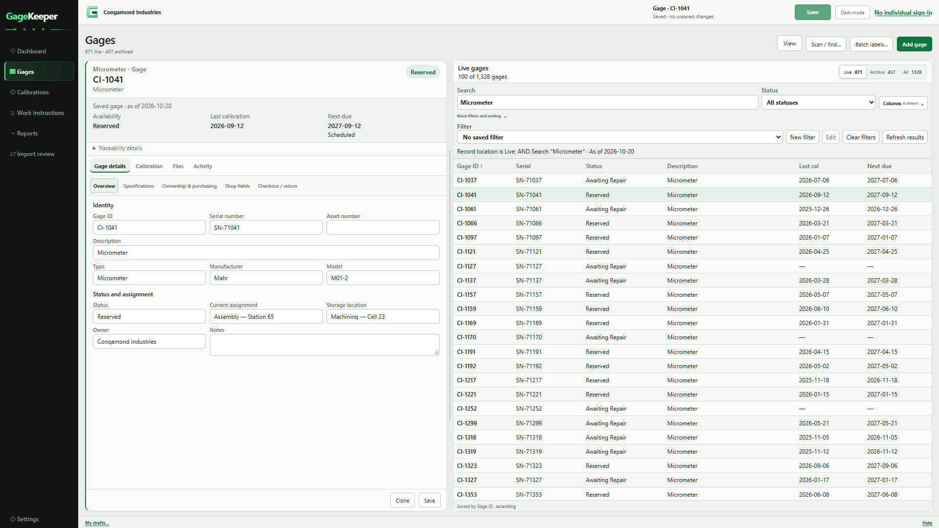Image resolution: width=939 pixels, height=528 pixels.
Task: Select row CI-1066 in gage table
Action: (x=692, y=223)
